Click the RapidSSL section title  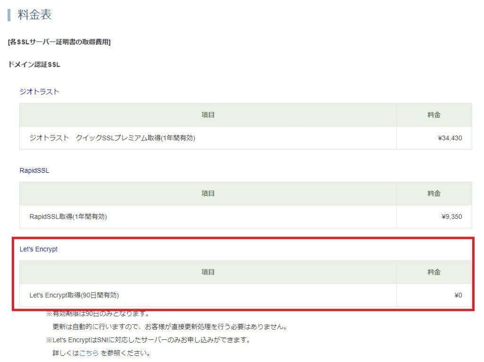pos(34,170)
